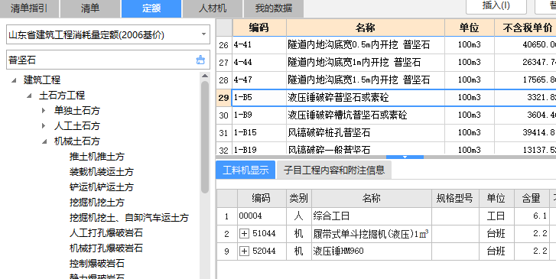Viewport: 556px width, 279px height.
Task: Open the 子目工程内容和附注信息 tab
Action: tap(334, 170)
